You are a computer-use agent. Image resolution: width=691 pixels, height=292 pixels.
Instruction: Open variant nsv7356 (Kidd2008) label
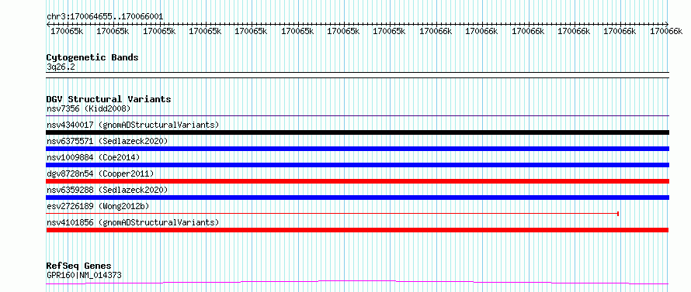(89, 108)
